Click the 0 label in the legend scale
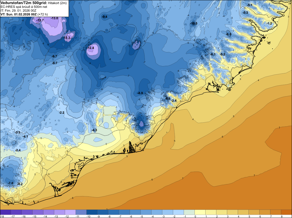 click(195, 217)
